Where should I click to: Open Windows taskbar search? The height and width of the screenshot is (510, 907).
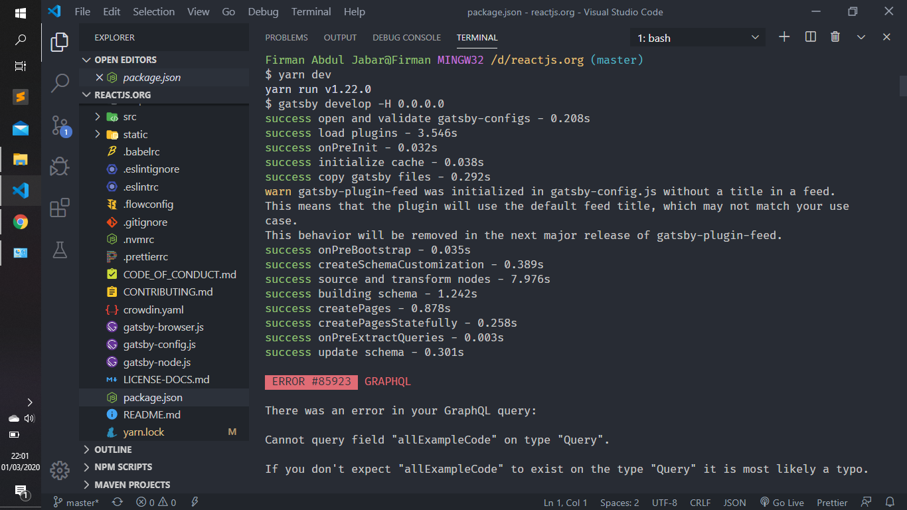[21, 40]
